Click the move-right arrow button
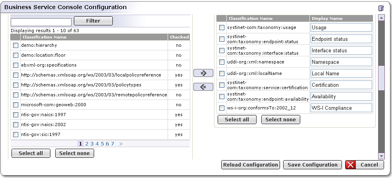This screenshot has width=392, height=178. (x=203, y=73)
